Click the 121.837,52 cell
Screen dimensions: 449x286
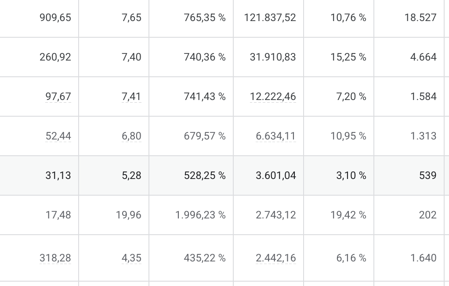pos(270,18)
